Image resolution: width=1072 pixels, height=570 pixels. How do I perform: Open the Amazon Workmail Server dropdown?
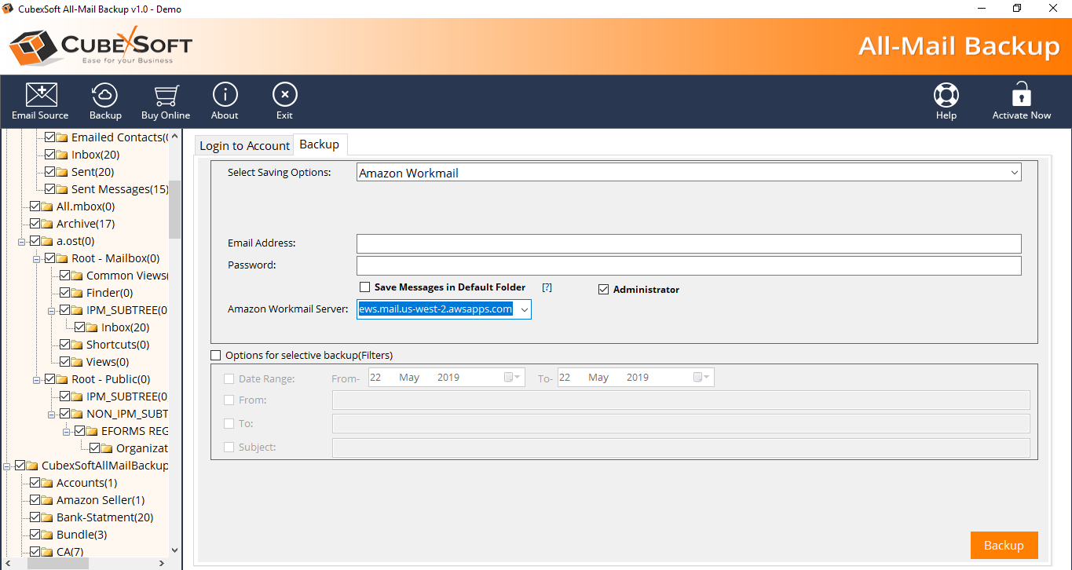coord(524,309)
